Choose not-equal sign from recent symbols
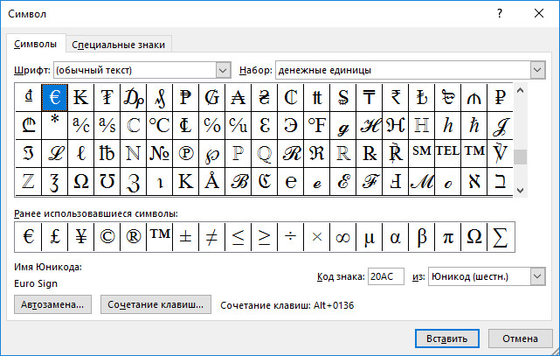 [211, 237]
